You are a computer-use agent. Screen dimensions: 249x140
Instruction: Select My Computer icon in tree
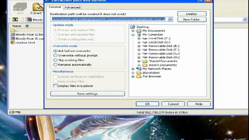point(139,35)
